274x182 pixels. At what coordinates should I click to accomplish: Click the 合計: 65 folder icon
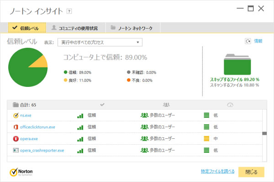(16, 105)
